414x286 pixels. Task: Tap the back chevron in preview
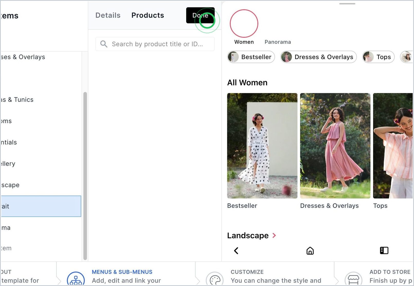pos(236,251)
